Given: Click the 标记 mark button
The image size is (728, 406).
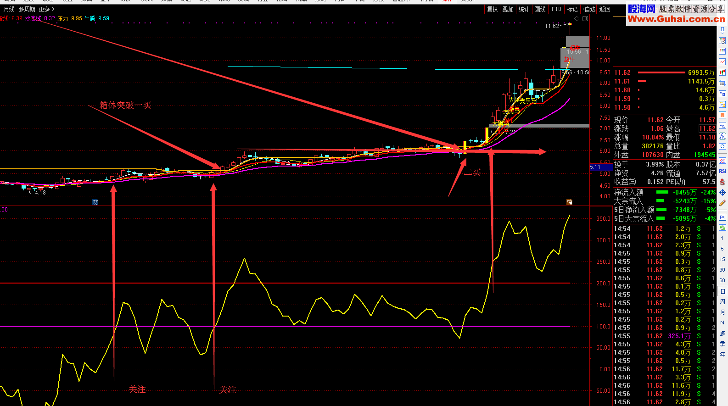Looking at the screenshot, I should click(x=572, y=9).
